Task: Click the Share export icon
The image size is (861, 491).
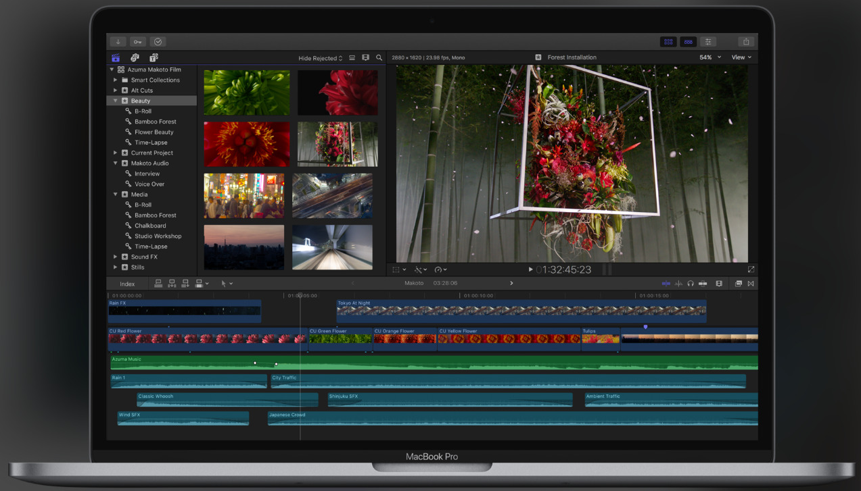Action: coord(746,42)
